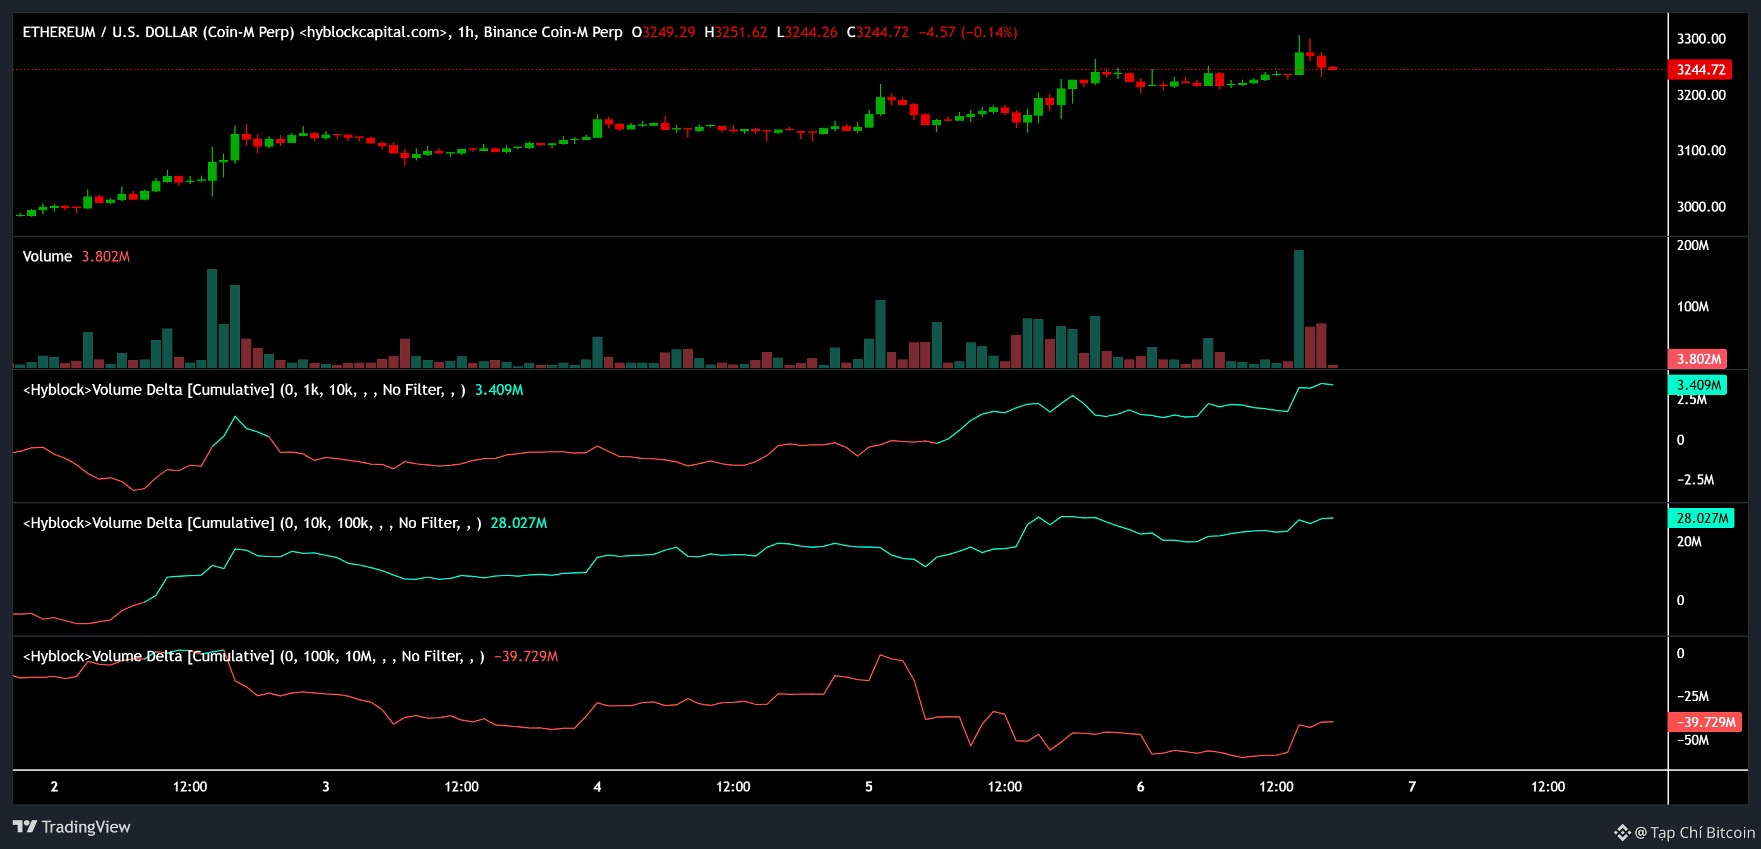Image resolution: width=1761 pixels, height=849 pixels.
Task: Click the cyan 28.027M value label on axis
Action: [1701, 518]
